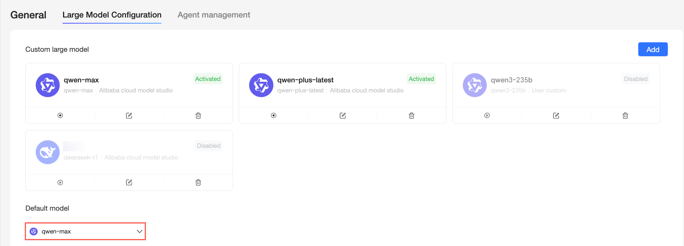Click the qwen3-235b card title
The width and height of the screenshot is (684, 246).
(512, 80)
